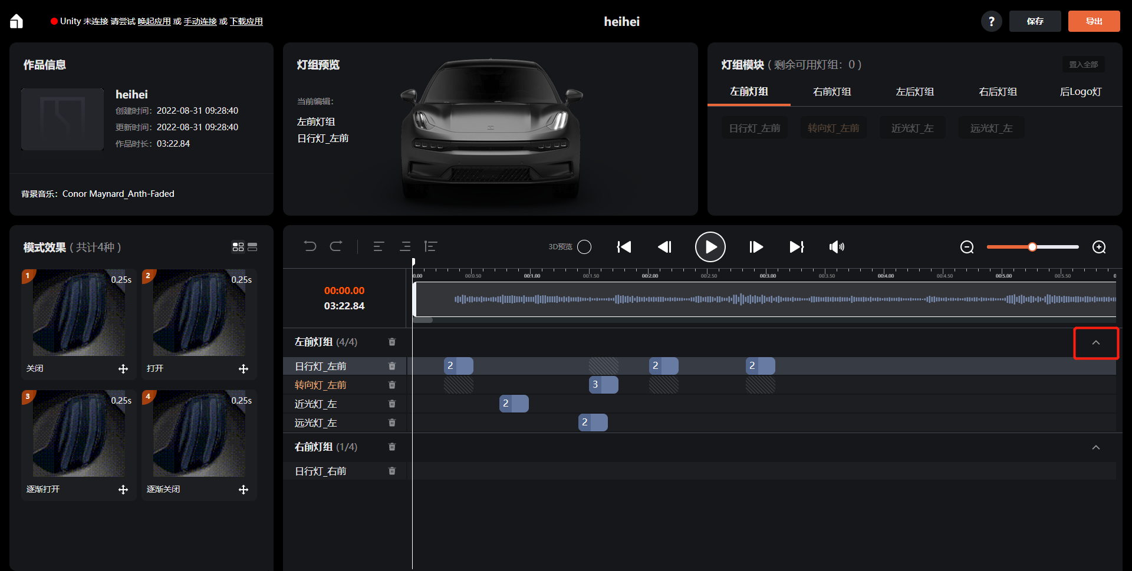The width and height of the screenshot is (1132, 571).
Task: Delete the 左前灯组 group
Action: [x=392, y=342]
